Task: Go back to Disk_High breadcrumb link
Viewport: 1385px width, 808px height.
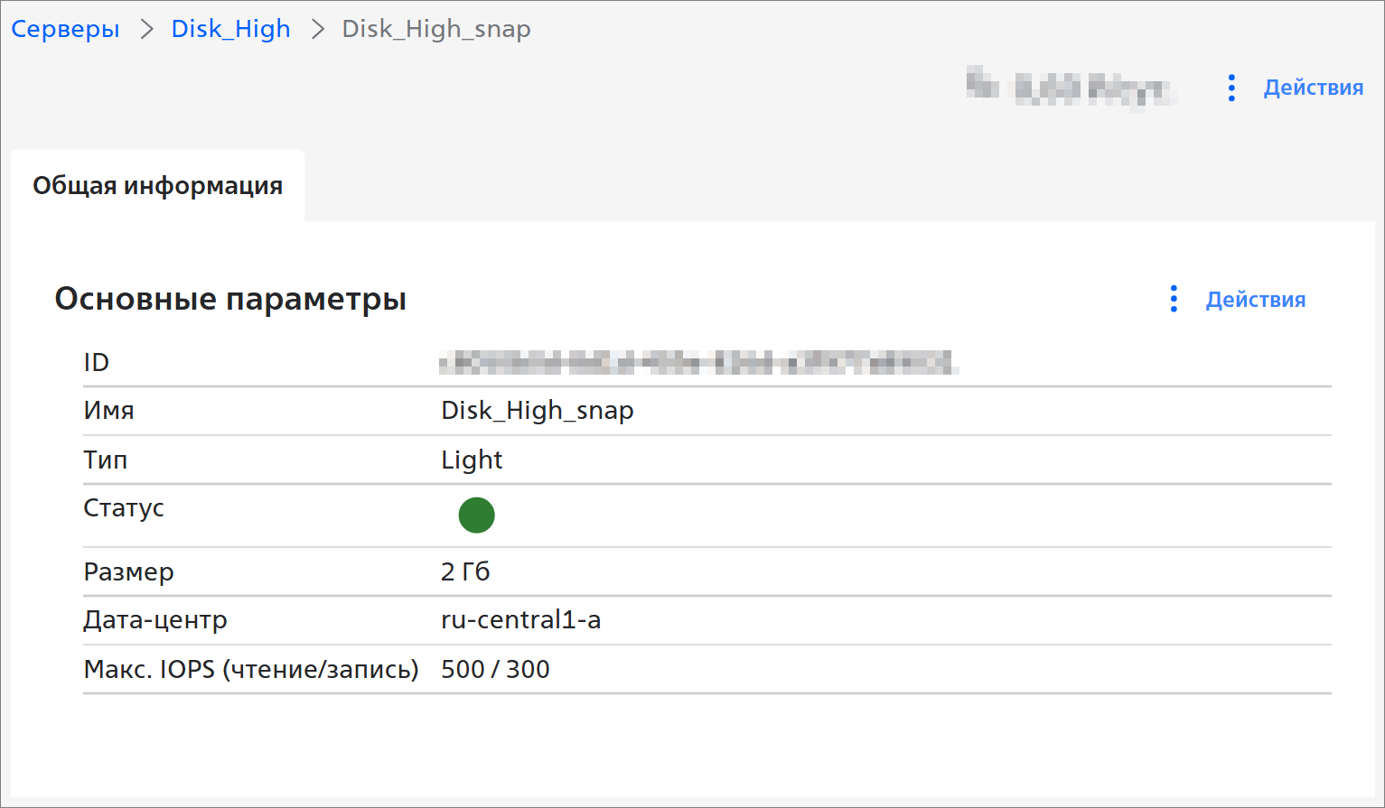Action: point(230,30)
